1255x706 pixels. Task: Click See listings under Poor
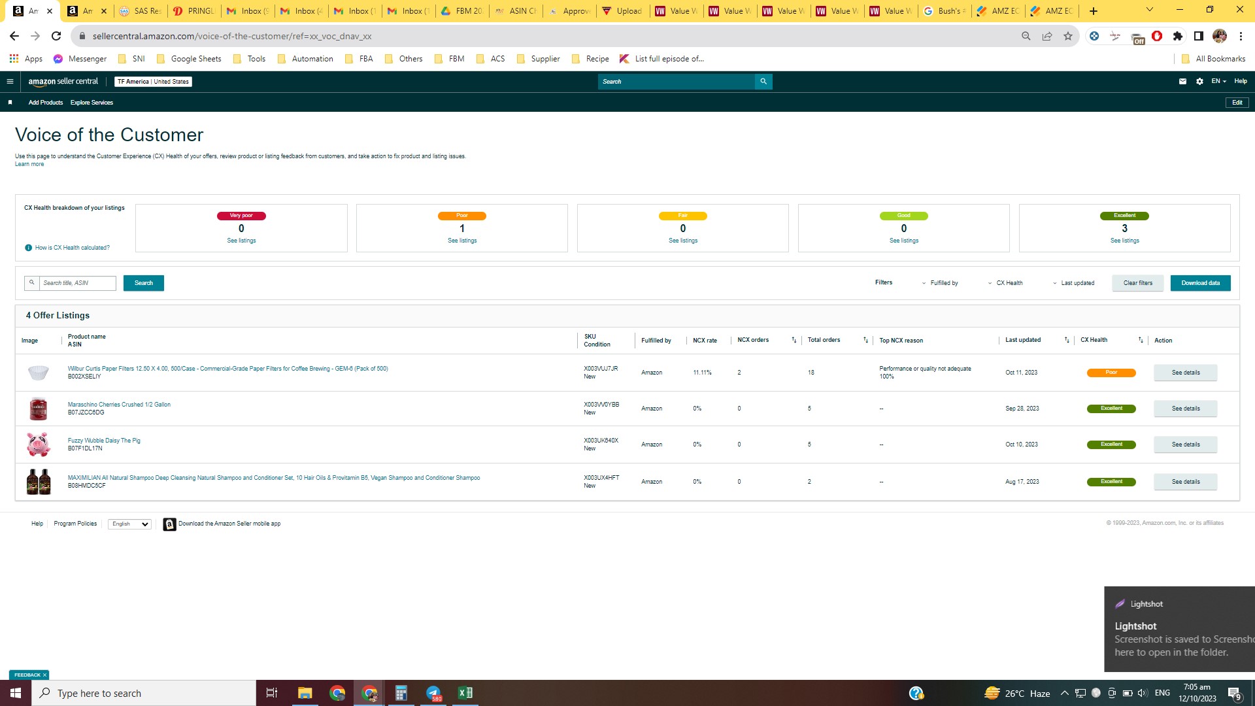click(x=462, y=241)
